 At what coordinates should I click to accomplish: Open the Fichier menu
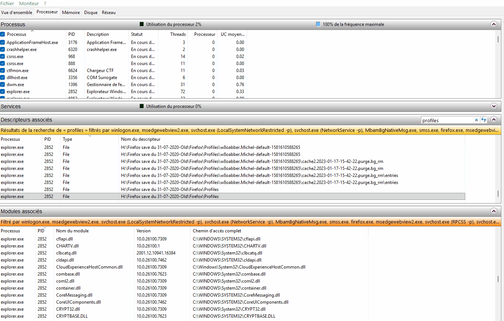[7, 3]
